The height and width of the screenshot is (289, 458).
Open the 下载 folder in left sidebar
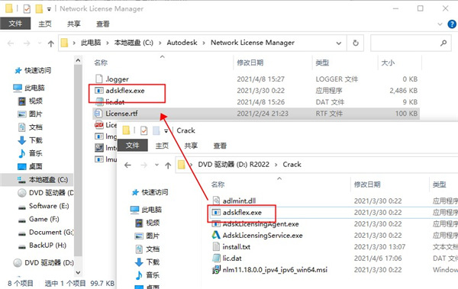click(x=31, y=140)
